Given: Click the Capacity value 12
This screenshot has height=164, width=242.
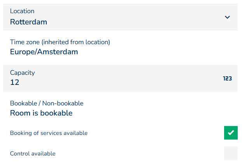Looking at the screenshot, I should [15, 82].
